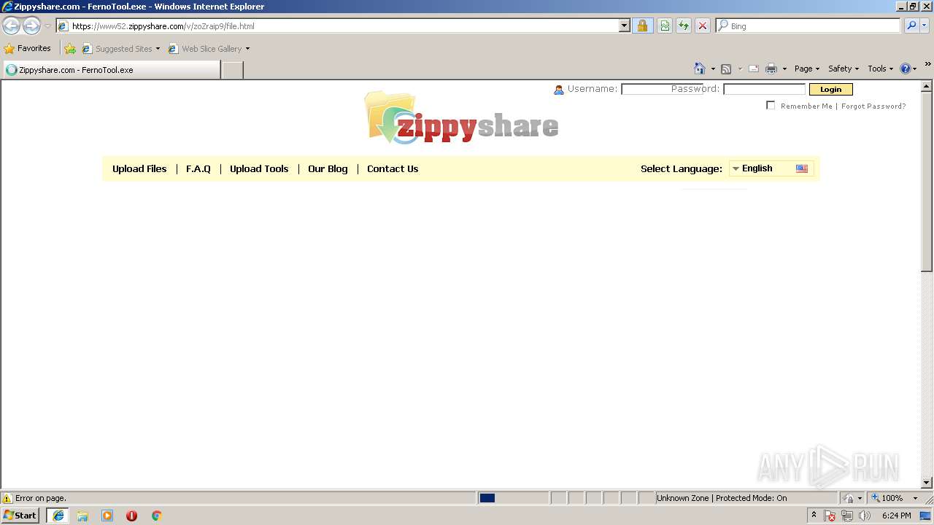Click the Refresh page icon
The image size is (934, 525).
(x=684, y=26)
